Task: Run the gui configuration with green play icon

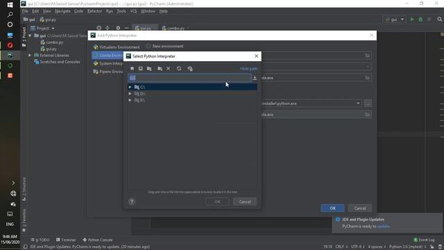Action: 412,19
